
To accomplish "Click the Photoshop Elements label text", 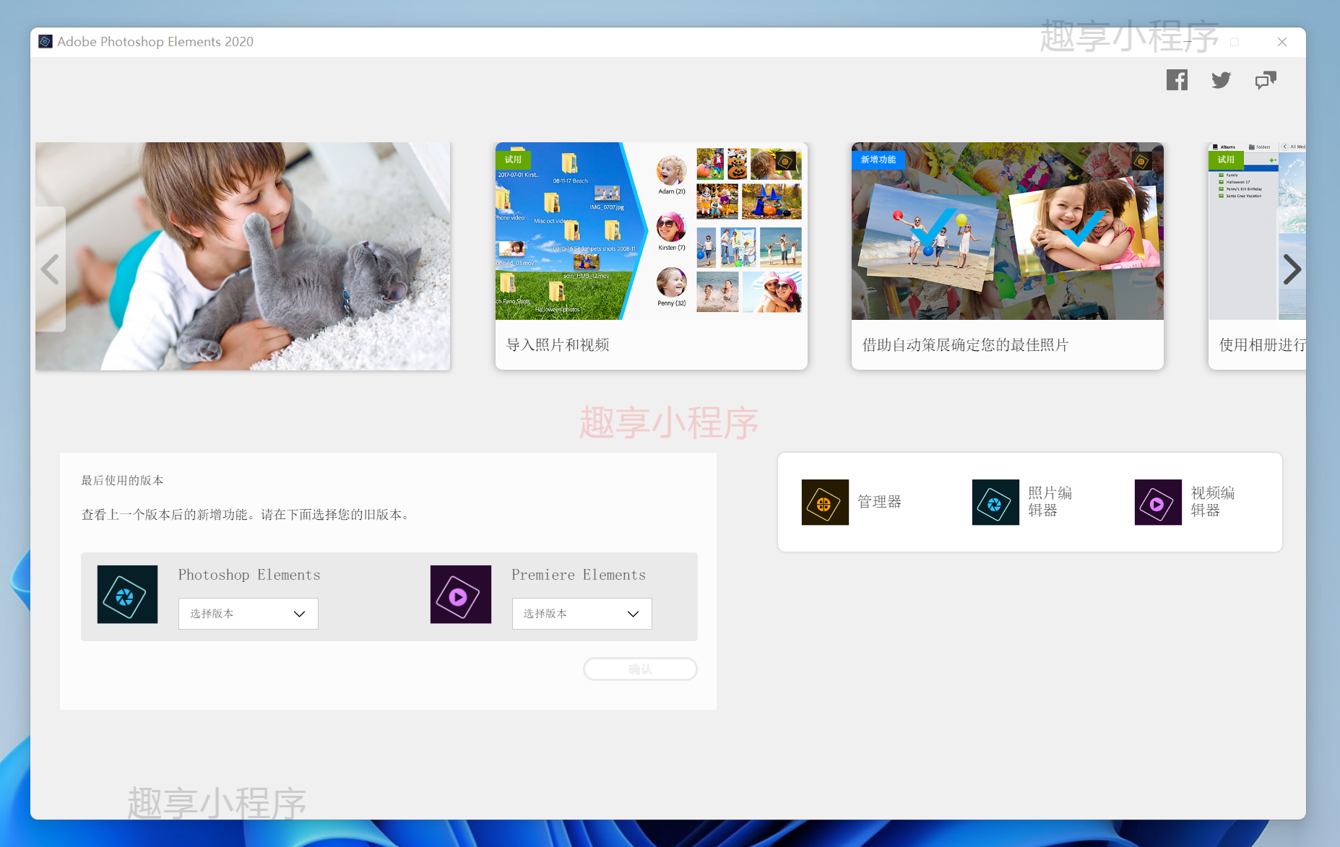I will [x=249, y=575].
